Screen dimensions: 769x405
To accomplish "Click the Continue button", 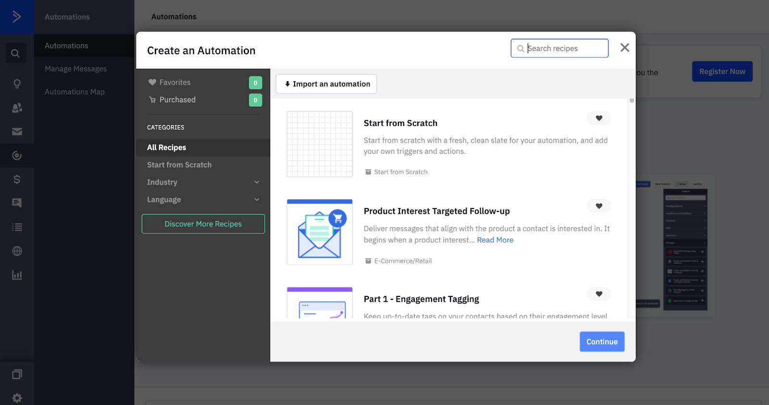I will (x=602, y=342).
